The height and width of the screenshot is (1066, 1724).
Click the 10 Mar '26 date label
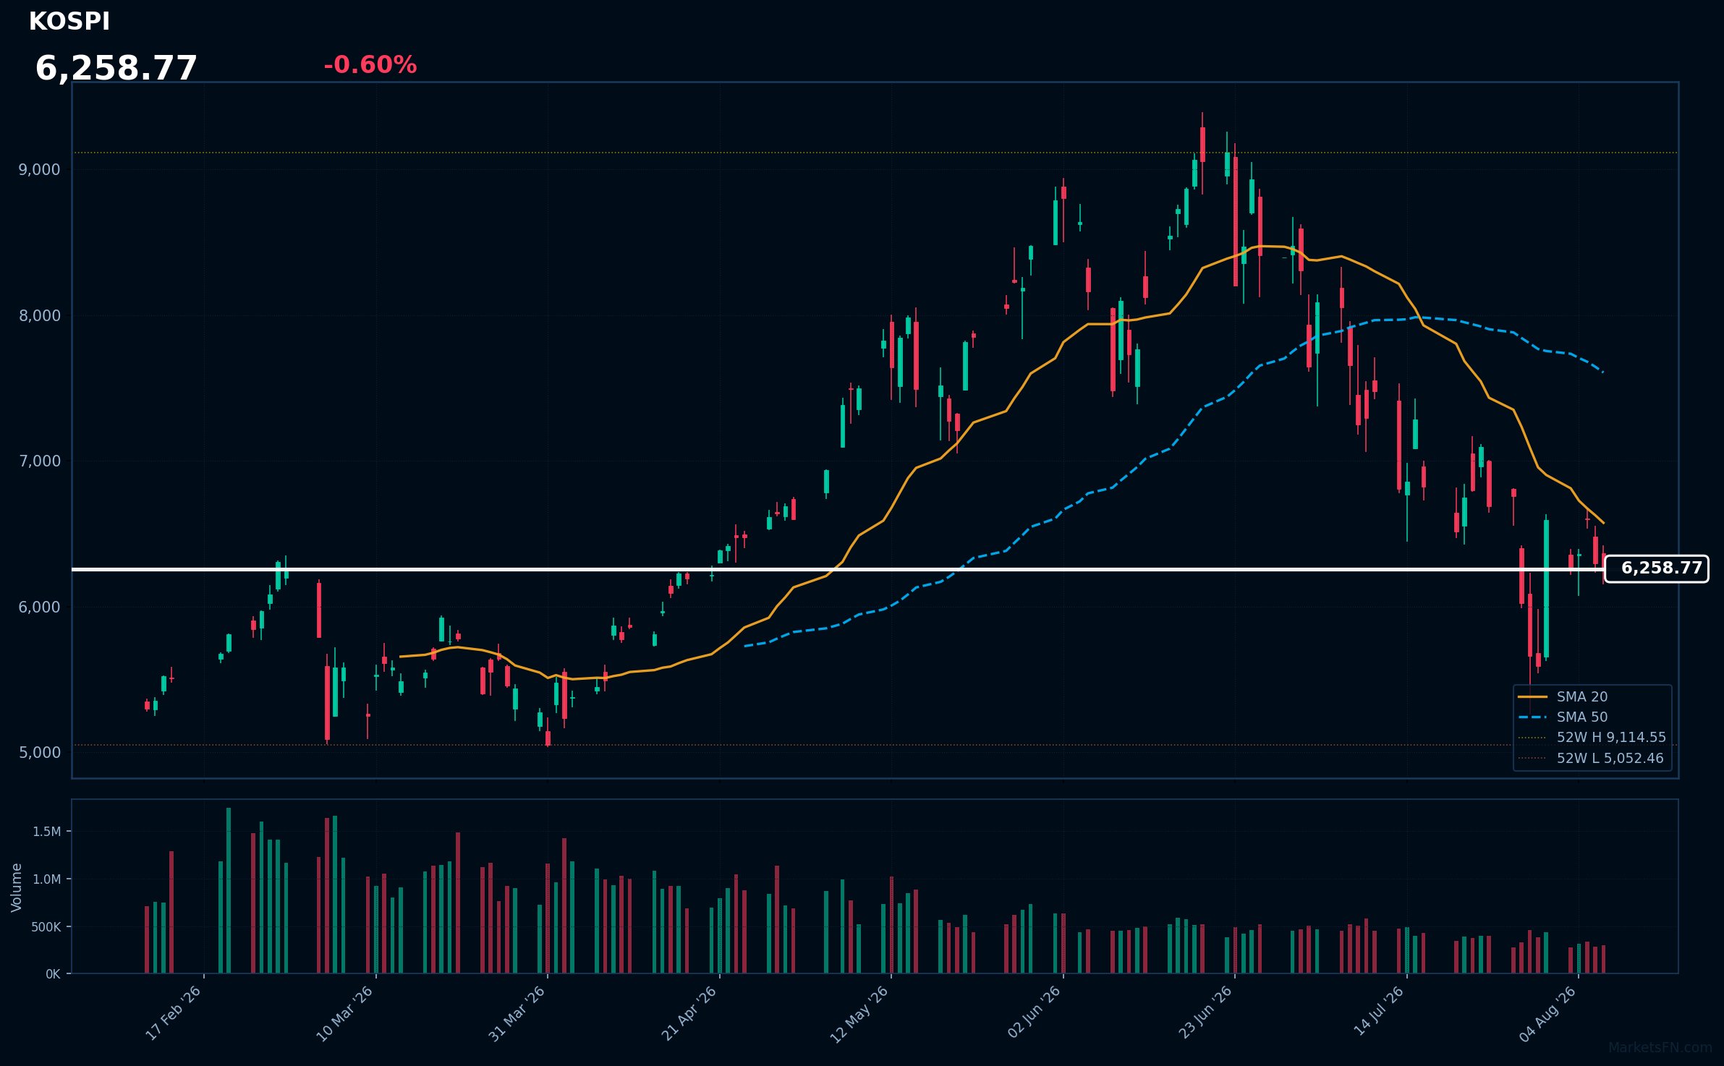pos(345,1014)
